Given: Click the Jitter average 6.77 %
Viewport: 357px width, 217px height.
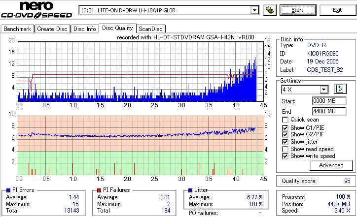Looking at the screenshot, I should coord(255,197).
